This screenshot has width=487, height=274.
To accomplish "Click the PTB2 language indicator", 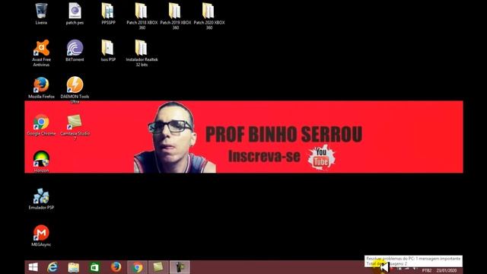I will click(426, 271).
